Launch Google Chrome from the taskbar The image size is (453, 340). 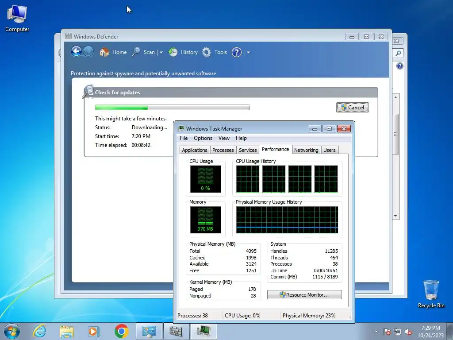click(121, 331)
